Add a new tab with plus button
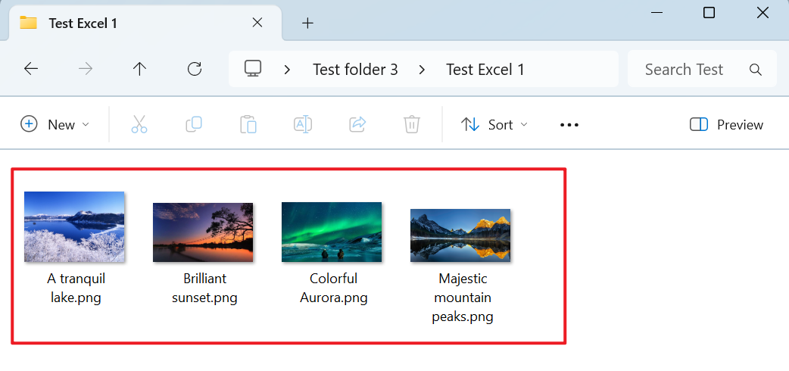789x371 pixels. [307, 23]
